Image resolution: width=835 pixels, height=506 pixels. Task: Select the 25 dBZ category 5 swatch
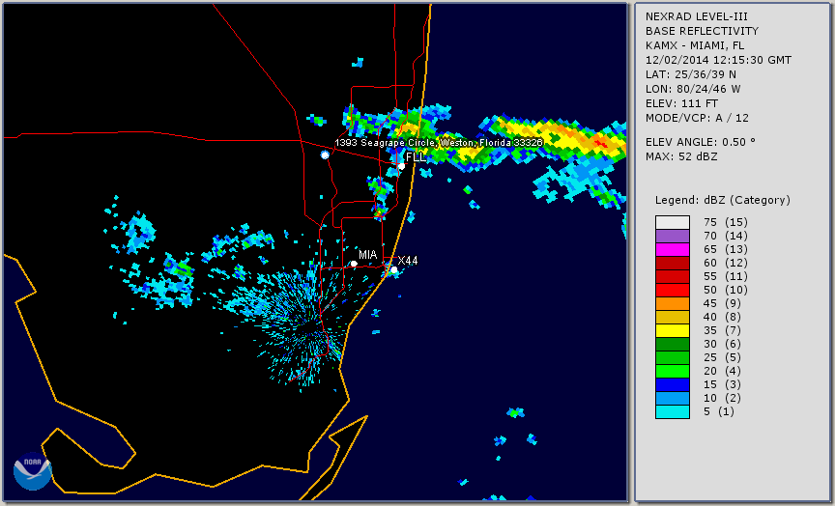tap(672, 357)
